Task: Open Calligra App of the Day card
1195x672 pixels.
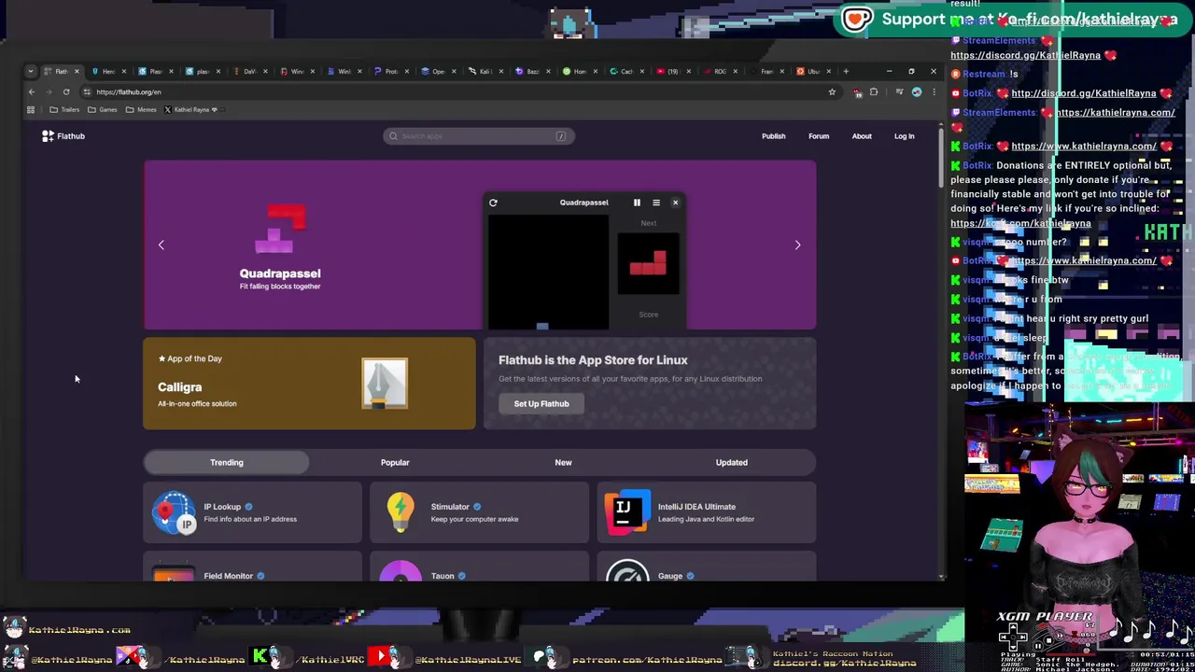Action: [x=309, y=384]
